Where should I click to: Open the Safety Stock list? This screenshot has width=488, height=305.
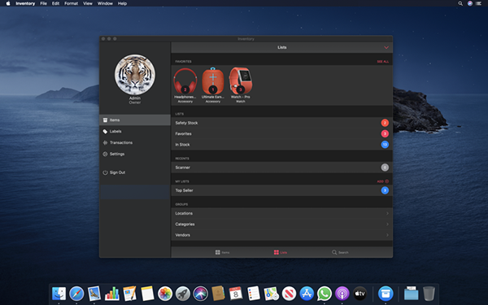281,123
